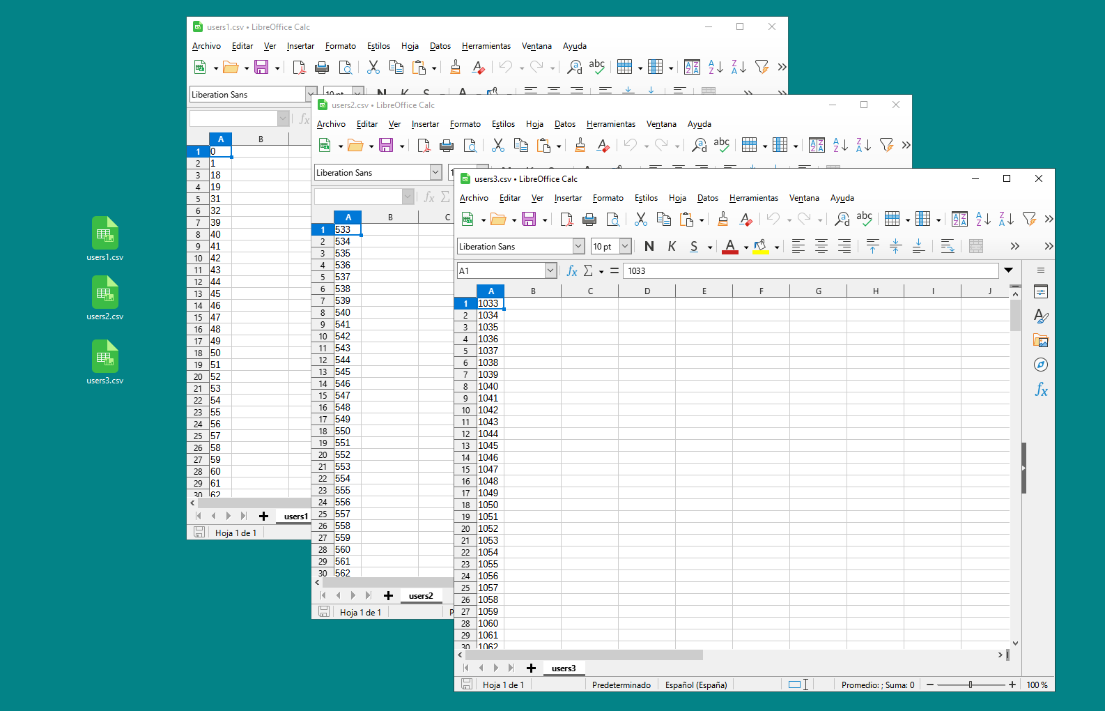Click the Copy icon in users3 toolbar
This screenshot has height=711, width=1105.
pyautogui.click(x=664, y=220)
